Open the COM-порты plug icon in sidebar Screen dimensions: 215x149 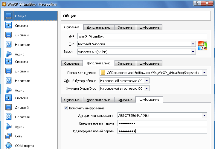(x=8, y=145)
